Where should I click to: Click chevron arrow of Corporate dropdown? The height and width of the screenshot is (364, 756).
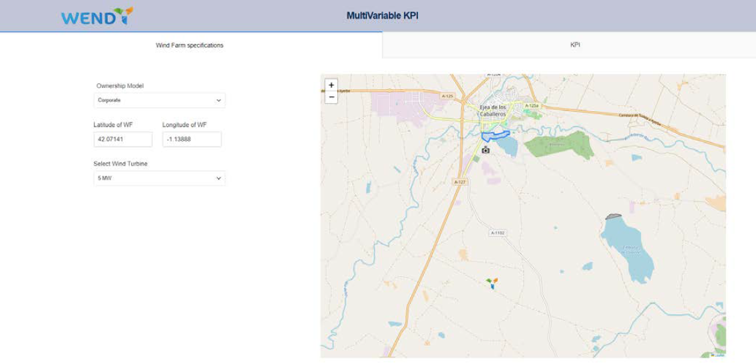(218, 100)
